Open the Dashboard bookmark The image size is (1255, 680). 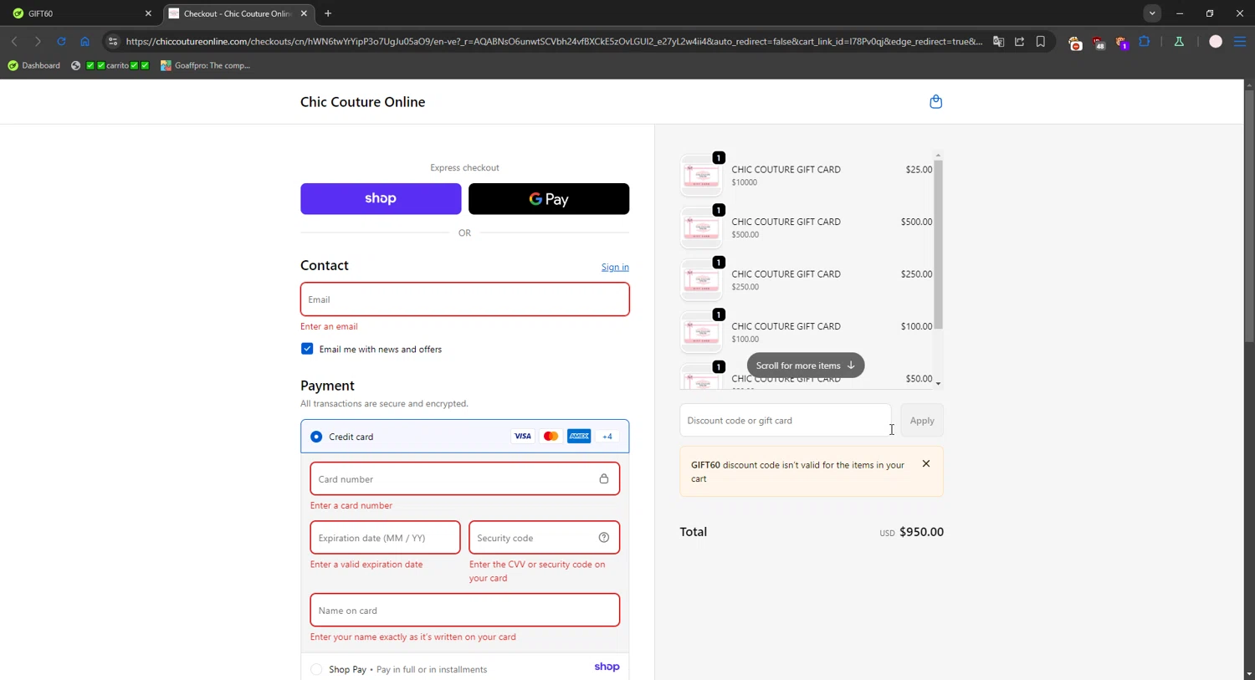(34, 65)
